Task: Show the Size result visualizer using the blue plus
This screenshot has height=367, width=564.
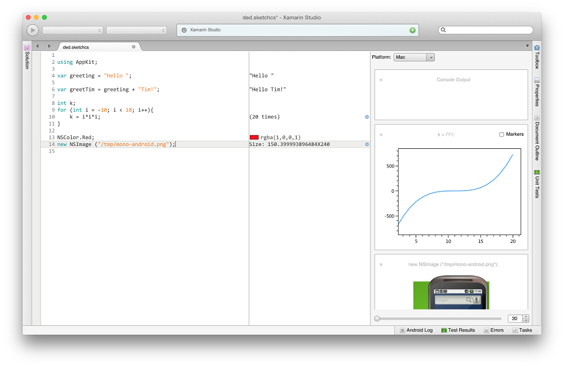Action: click(367, 144)
